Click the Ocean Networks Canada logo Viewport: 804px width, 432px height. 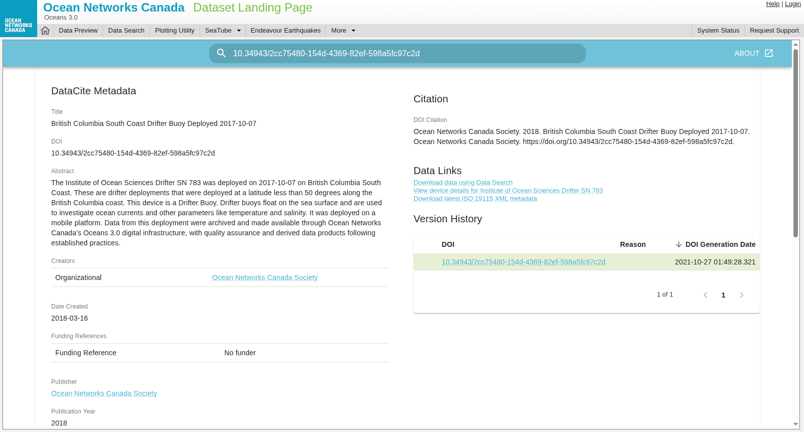18,19
